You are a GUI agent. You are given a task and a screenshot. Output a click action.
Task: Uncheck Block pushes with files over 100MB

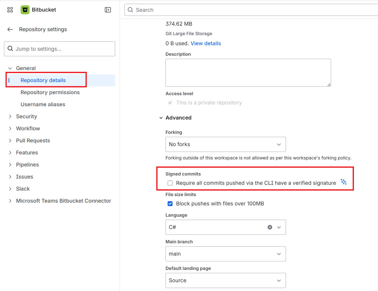[x=170, y=204]
